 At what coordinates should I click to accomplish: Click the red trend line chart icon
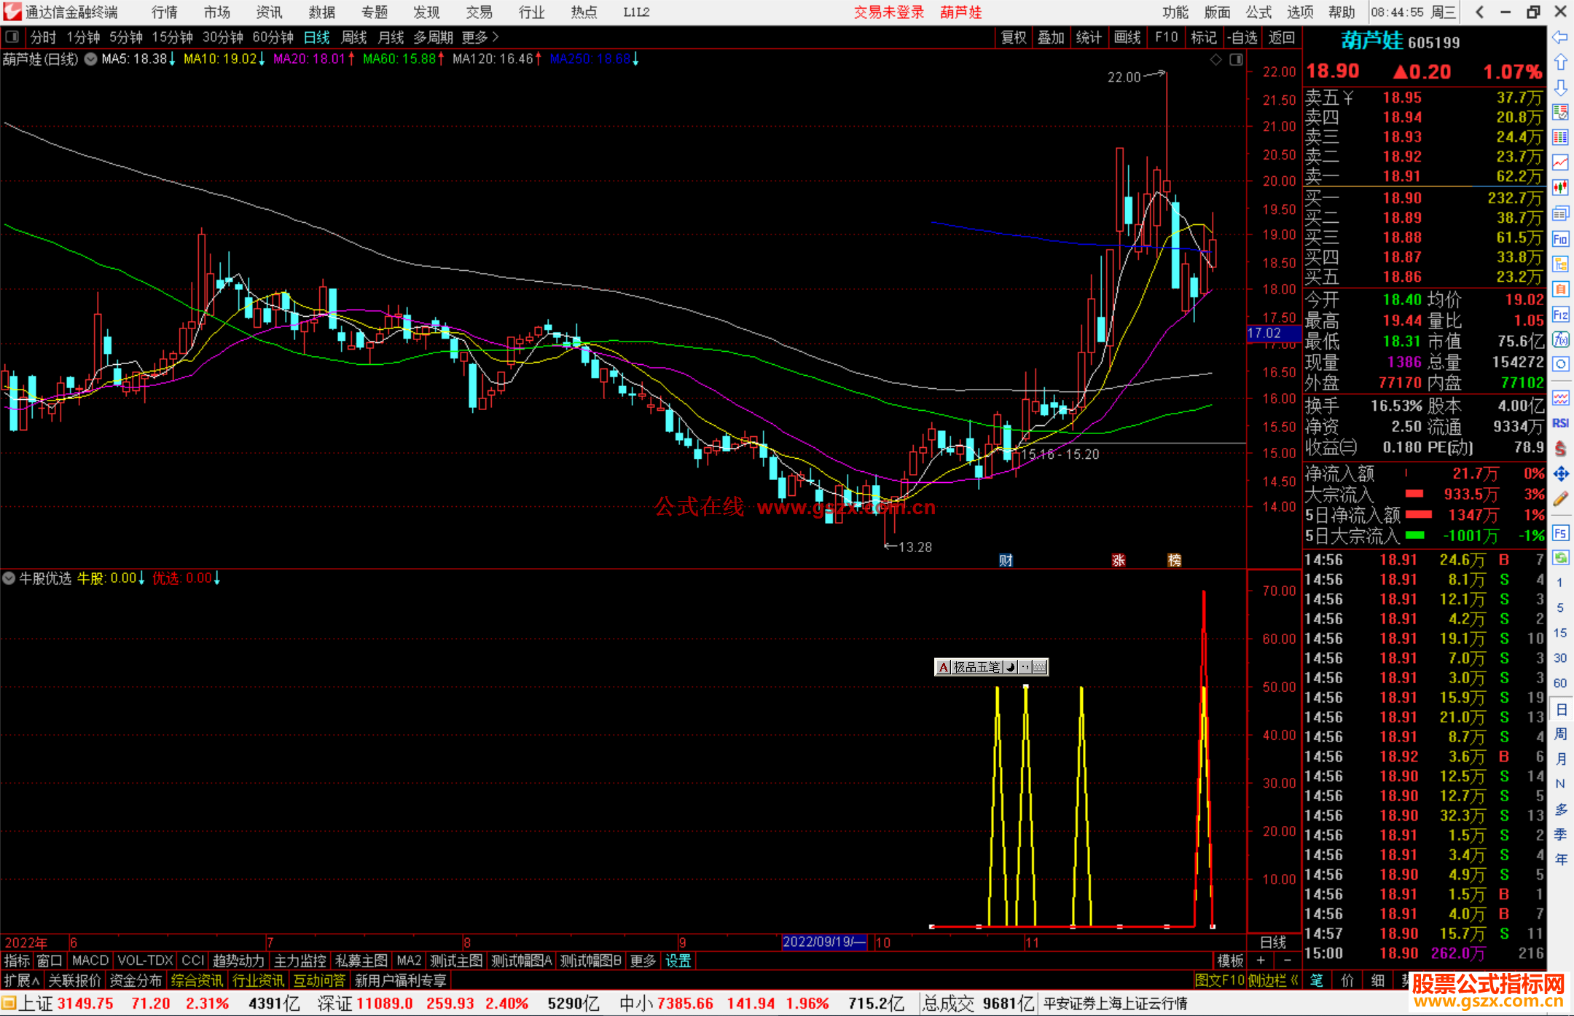click(1560, 162)
